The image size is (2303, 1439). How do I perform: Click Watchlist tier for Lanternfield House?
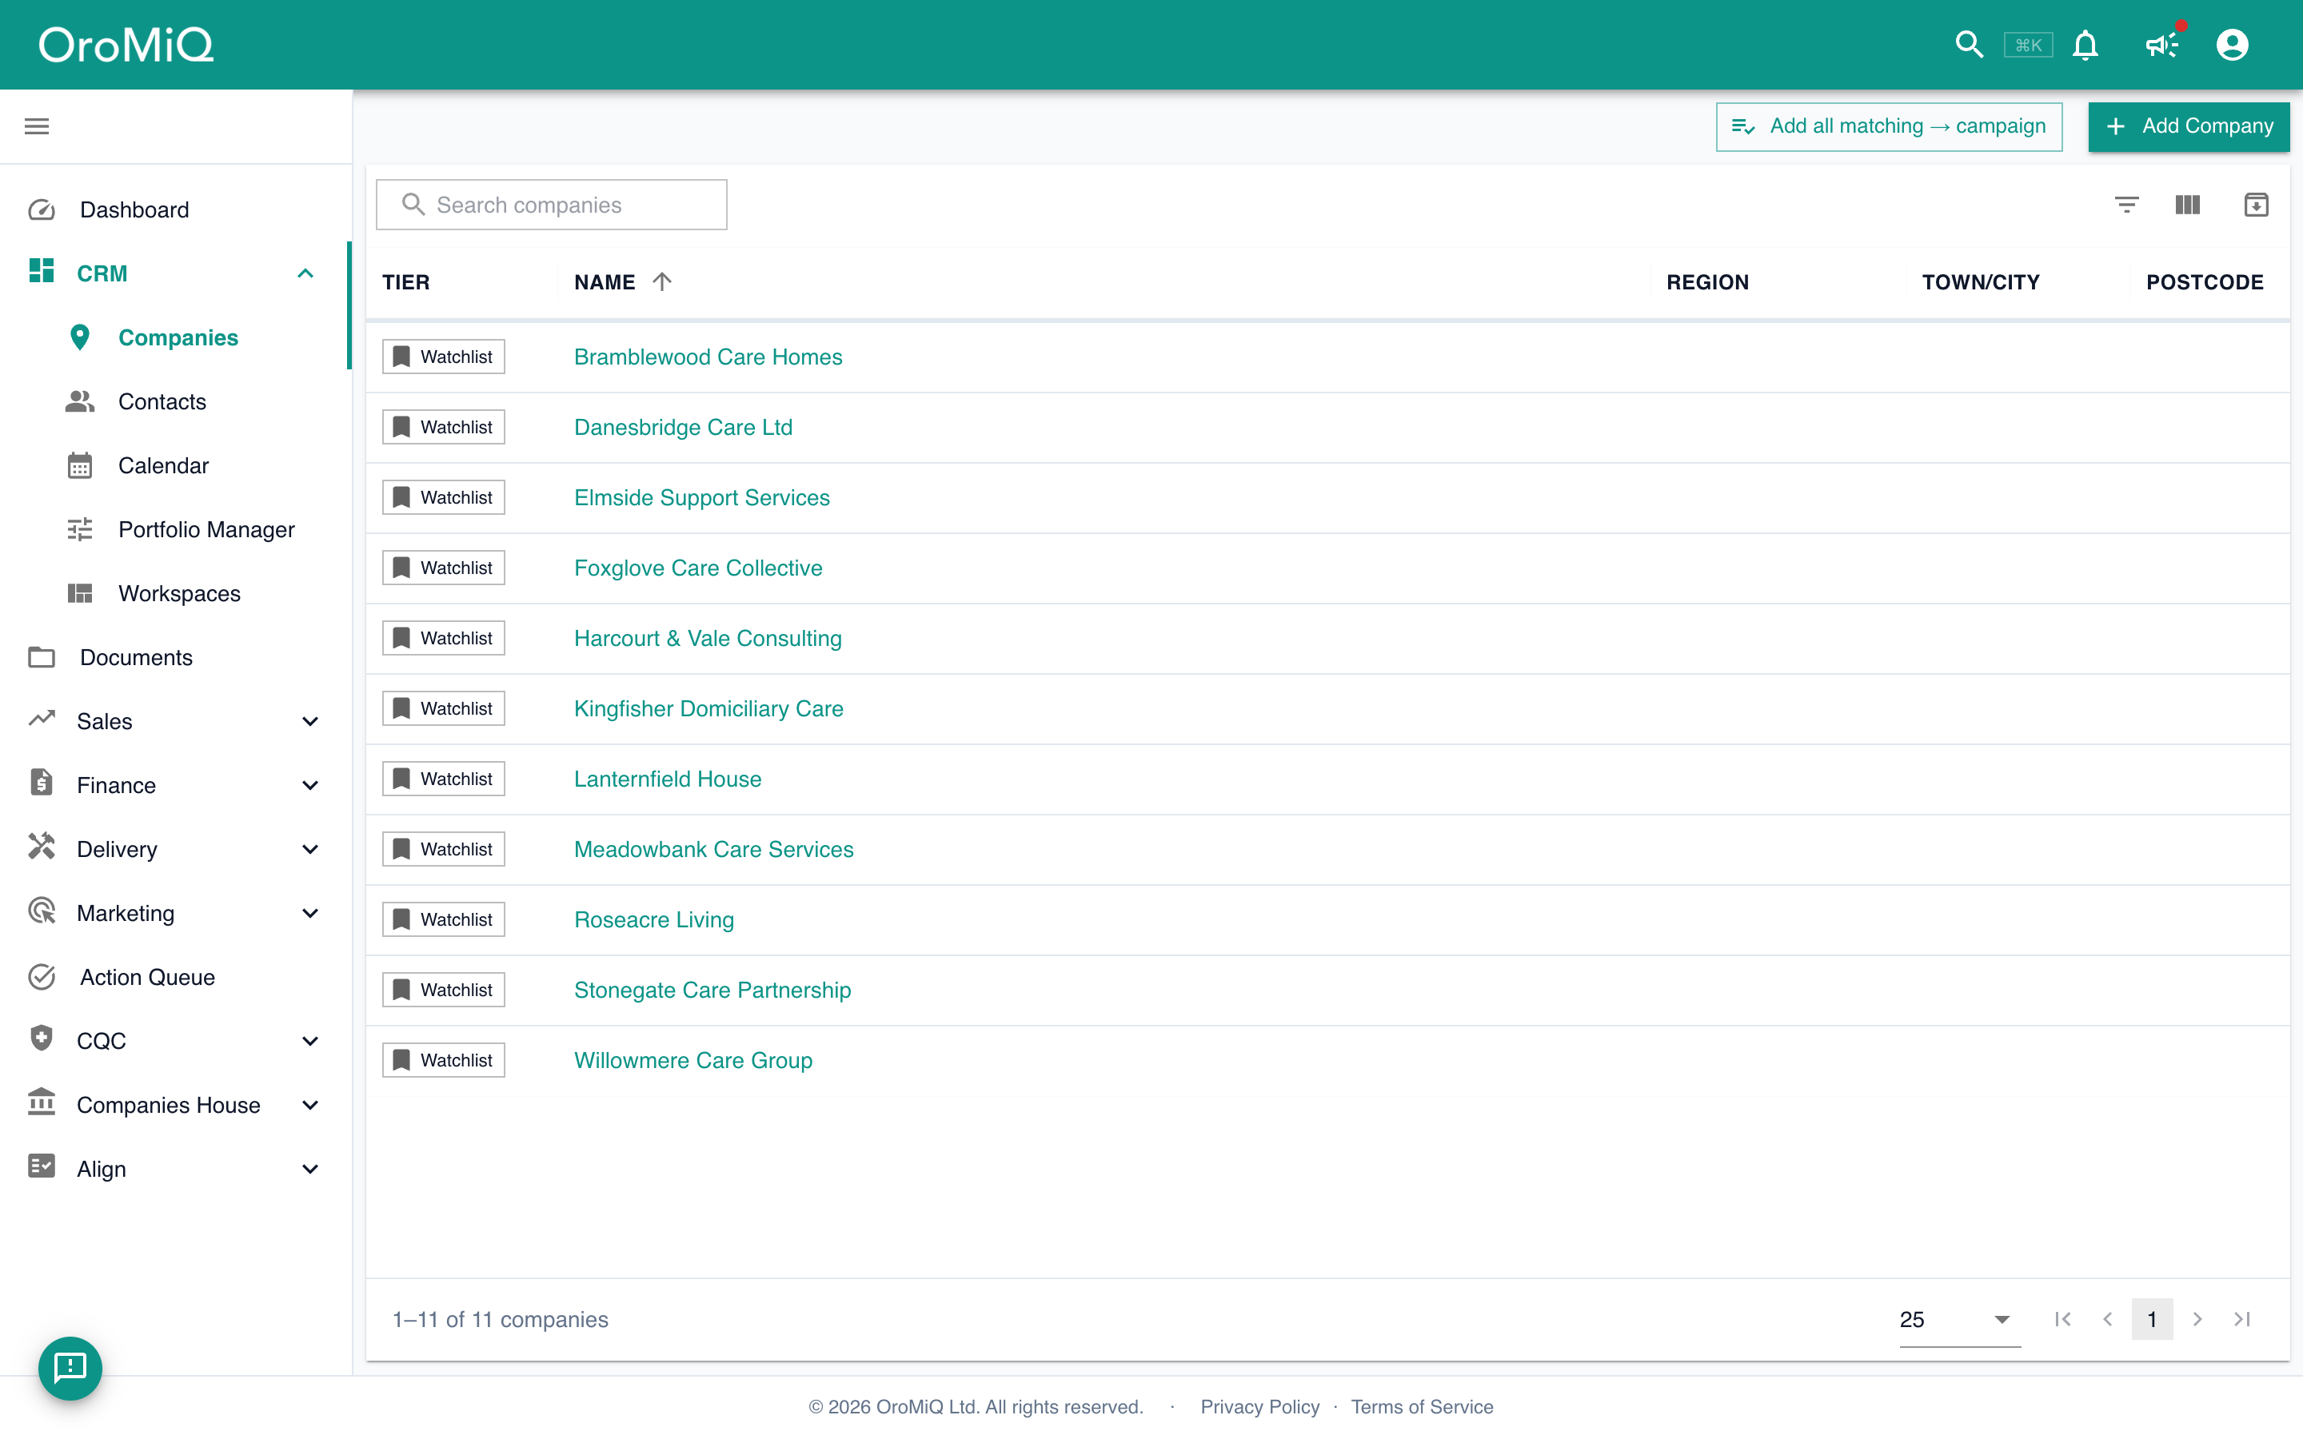click(x=444, y=779)
